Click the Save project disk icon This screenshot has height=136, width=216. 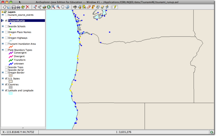click(x=14, y=7)
